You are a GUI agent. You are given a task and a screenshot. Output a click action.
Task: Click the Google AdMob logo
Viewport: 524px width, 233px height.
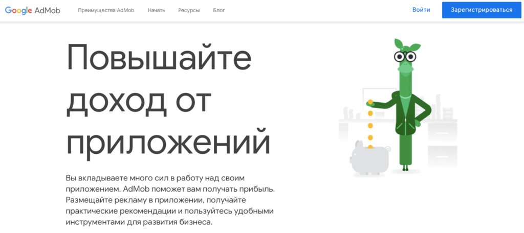pyautogui.click(x=33, y=10)
